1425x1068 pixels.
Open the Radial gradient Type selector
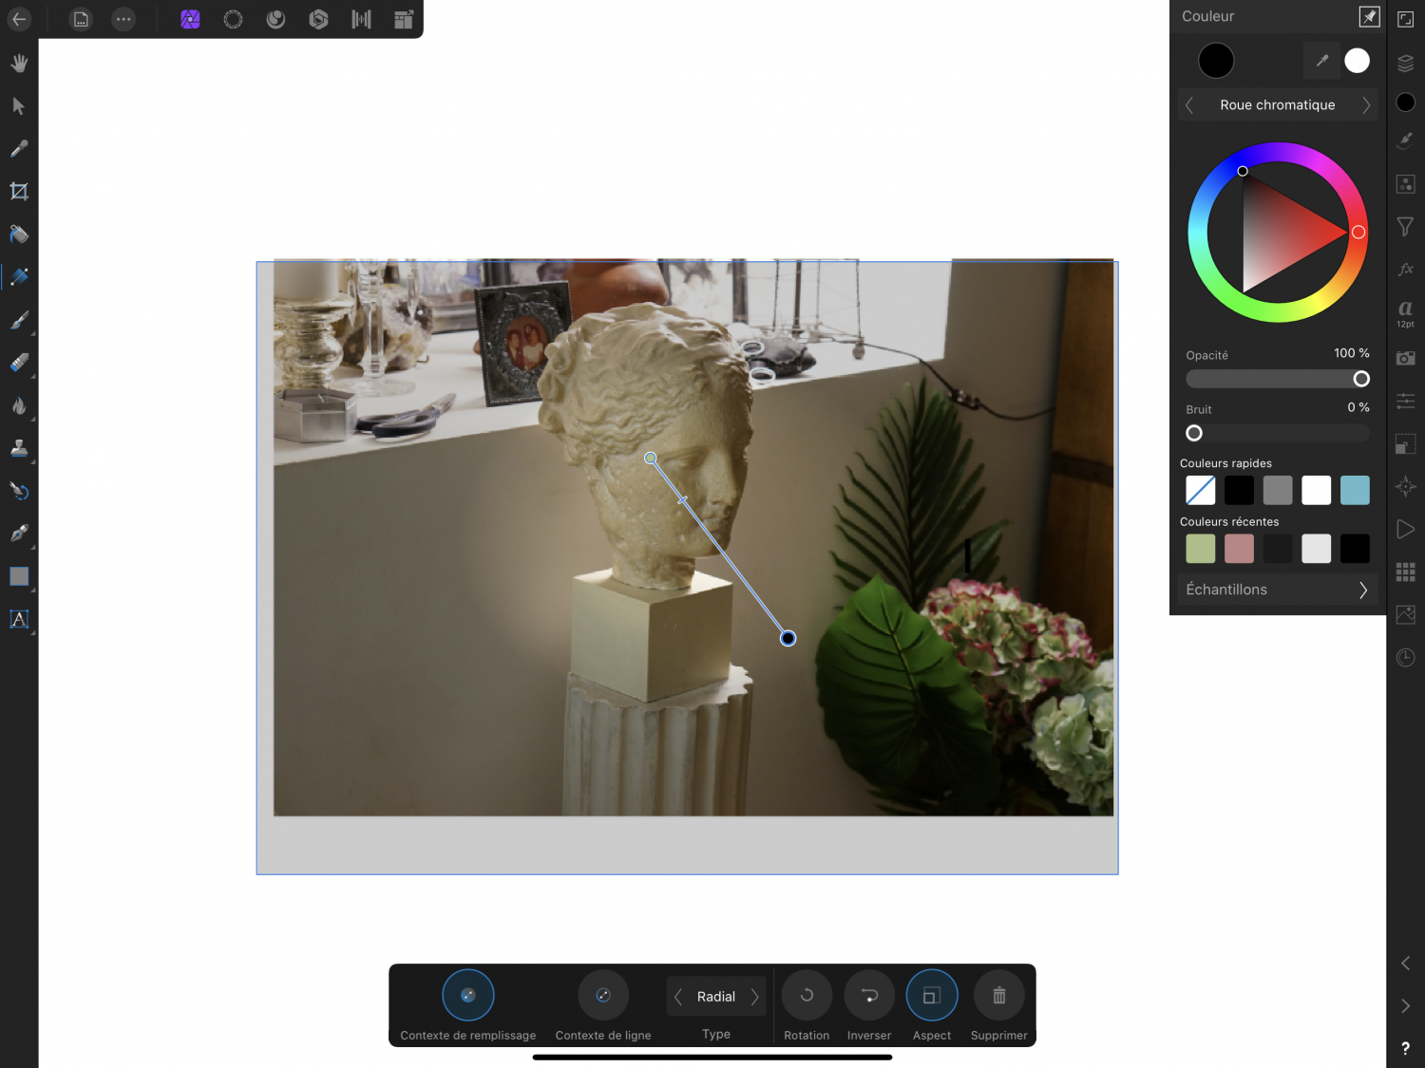716,996
